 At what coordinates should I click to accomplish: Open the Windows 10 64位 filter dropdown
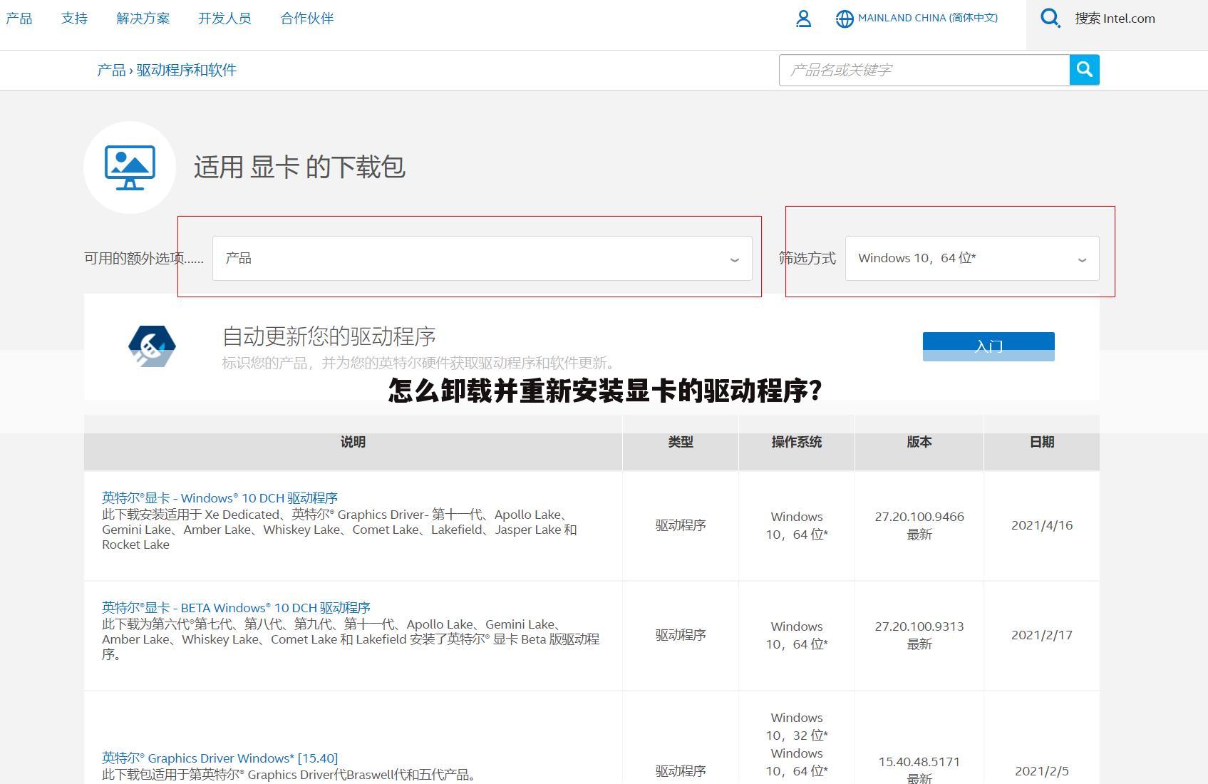coord(971,258)
